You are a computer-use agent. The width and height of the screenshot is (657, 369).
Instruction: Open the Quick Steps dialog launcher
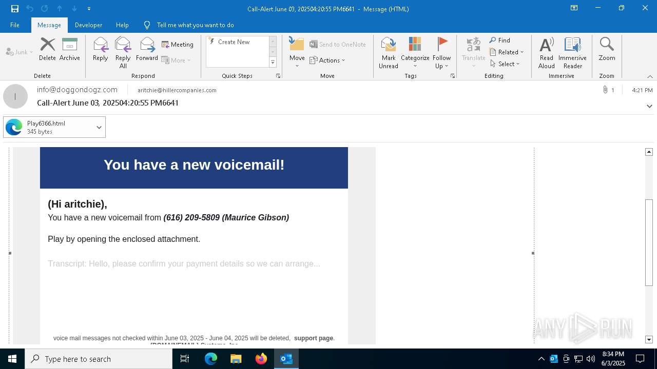pyautogui.click(x=278, y=76)
